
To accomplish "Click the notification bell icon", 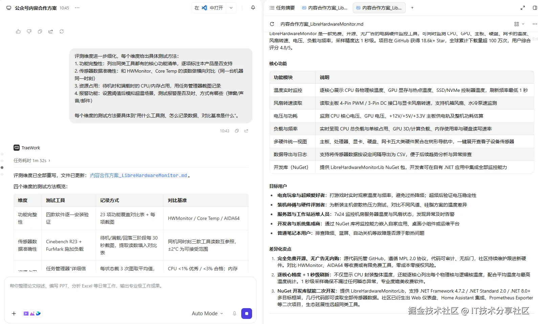I will 253,8.
